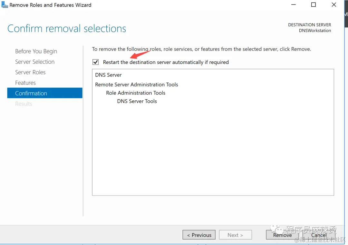Close the Remove Roles and Features Wizard
The image size is (348, 245).
click(334, 5)
